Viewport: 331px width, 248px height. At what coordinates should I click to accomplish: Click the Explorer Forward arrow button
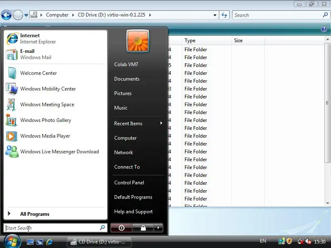tap(18, 15)
